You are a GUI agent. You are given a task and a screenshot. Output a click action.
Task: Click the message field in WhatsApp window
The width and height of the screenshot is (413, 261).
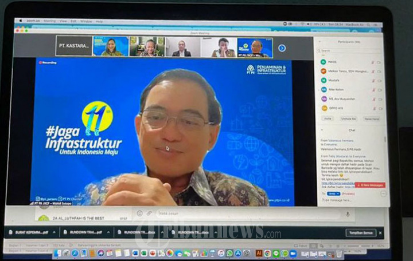pos(248,213)
